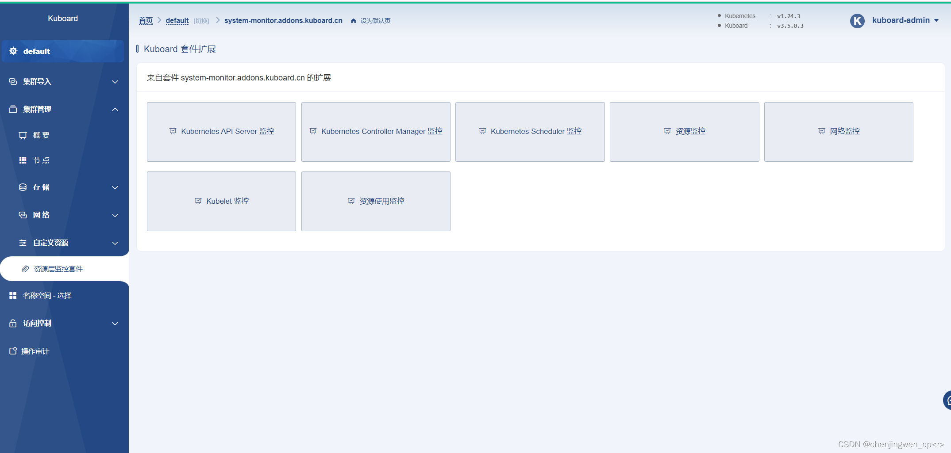
Task: Click the Kuboard 套件扩展 heading
Action: click(x=180, y=49)
